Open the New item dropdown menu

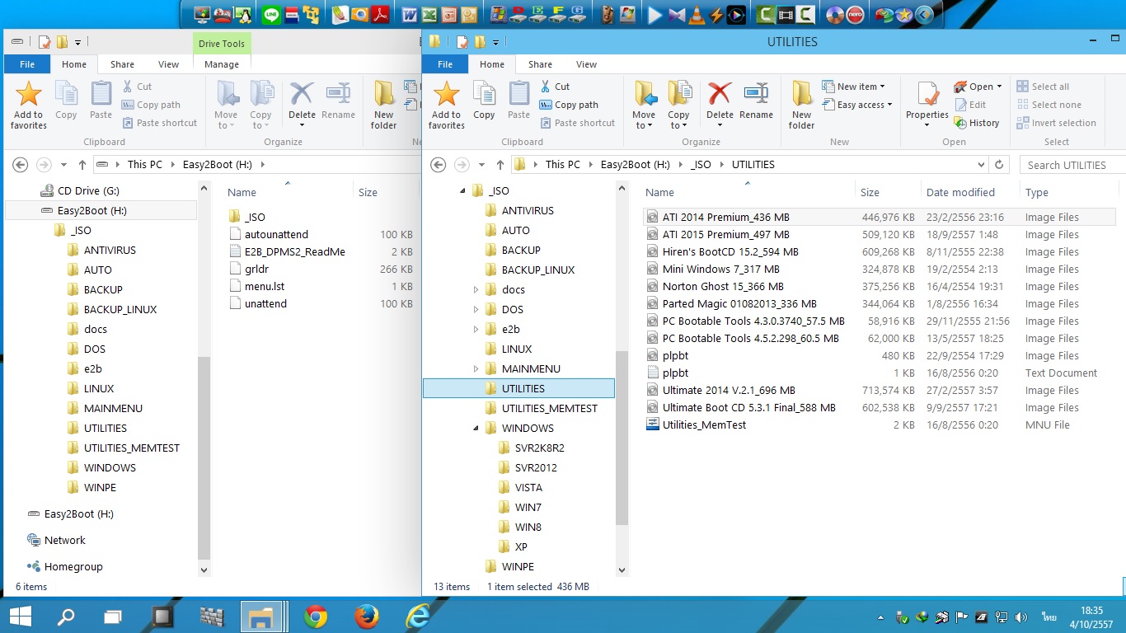(853, 87)
